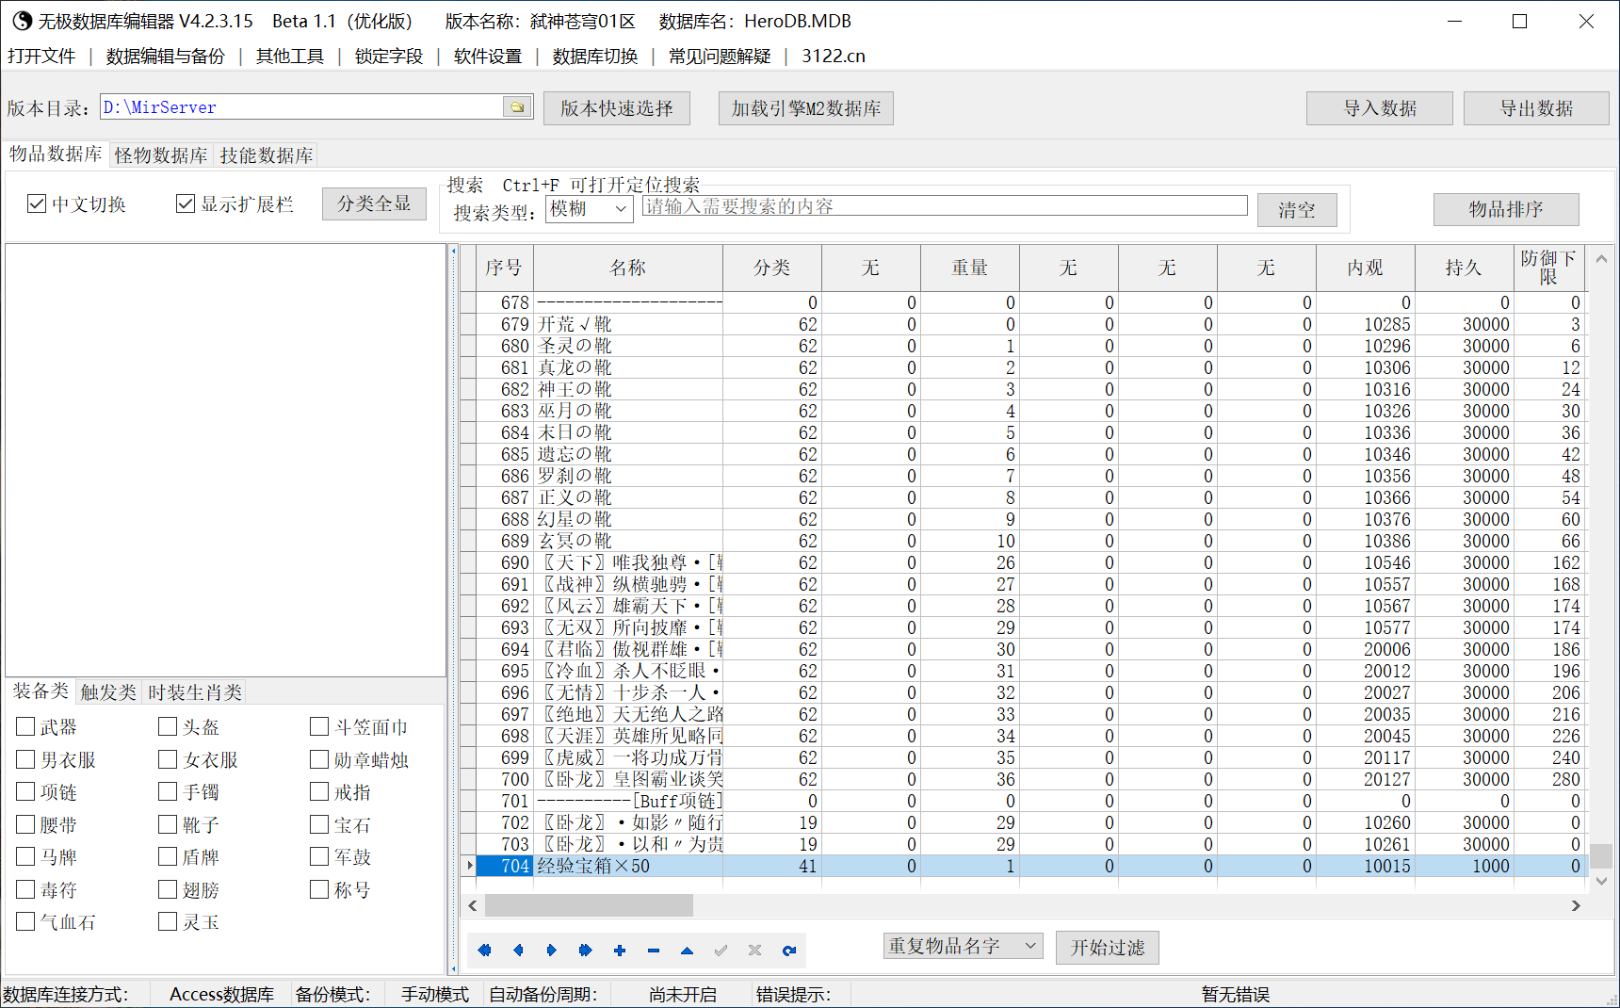Check the 武器 category box

25,726
